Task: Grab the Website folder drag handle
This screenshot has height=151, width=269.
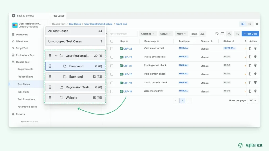Action: point(50,98)
